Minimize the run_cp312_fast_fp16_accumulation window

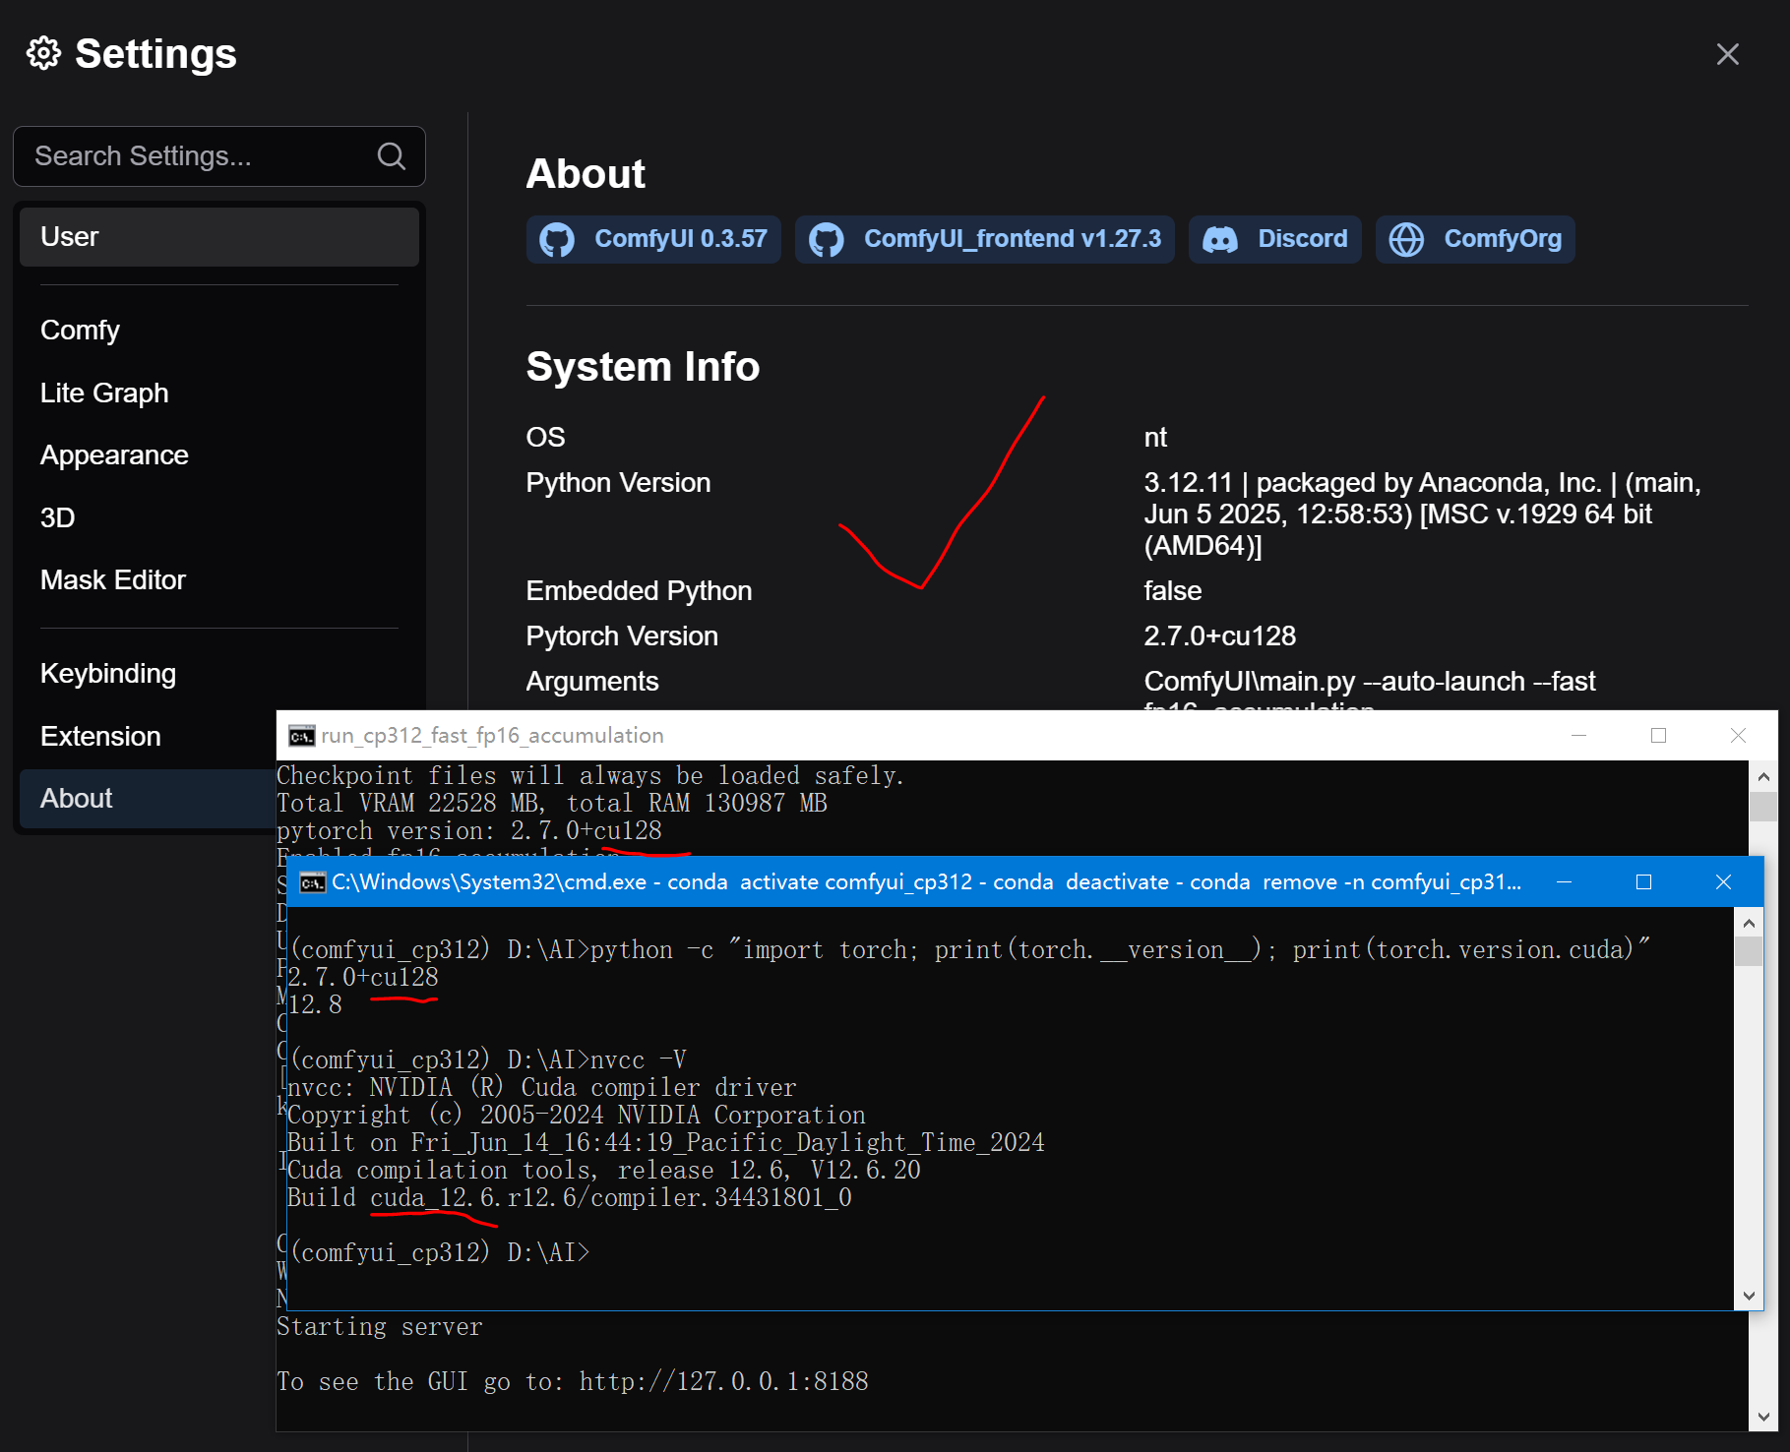pyautogui.click(x=1579, y=736)
